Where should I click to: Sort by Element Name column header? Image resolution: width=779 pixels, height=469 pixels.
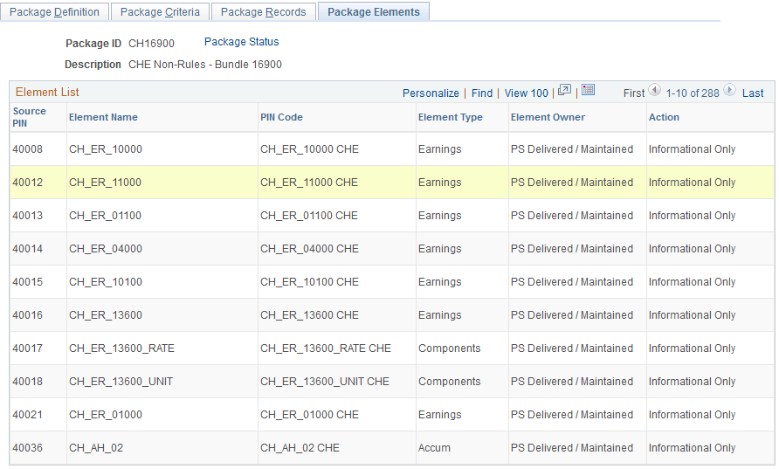pos(103,117)
